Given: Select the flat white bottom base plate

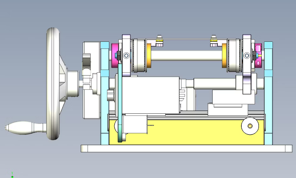Looking at the screenshot, I should coord(186,148).
